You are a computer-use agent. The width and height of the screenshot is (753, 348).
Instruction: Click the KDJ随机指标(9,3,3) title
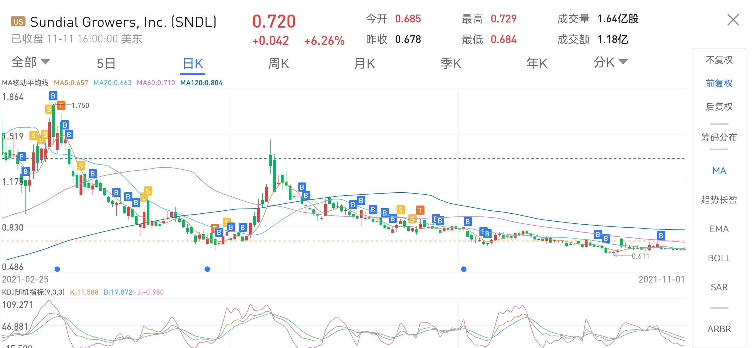(33, 292)
